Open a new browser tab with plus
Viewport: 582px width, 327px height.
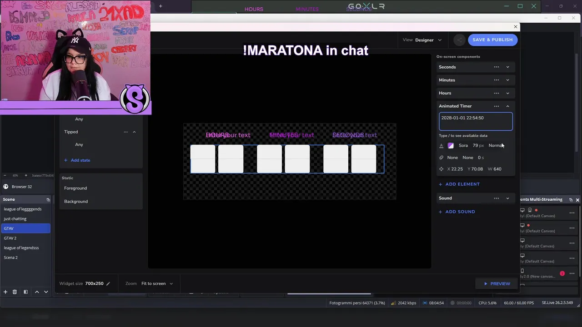click(x=161, y=6)
